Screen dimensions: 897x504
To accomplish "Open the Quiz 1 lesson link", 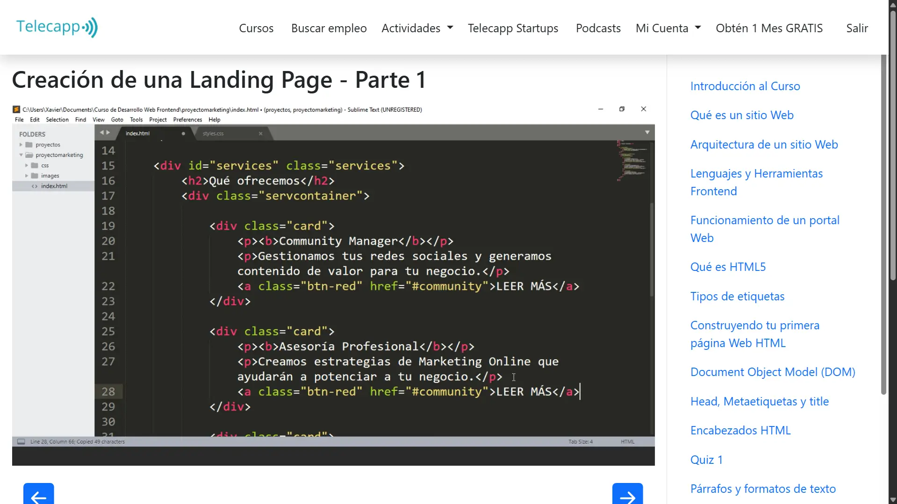I will coord(706,459).
